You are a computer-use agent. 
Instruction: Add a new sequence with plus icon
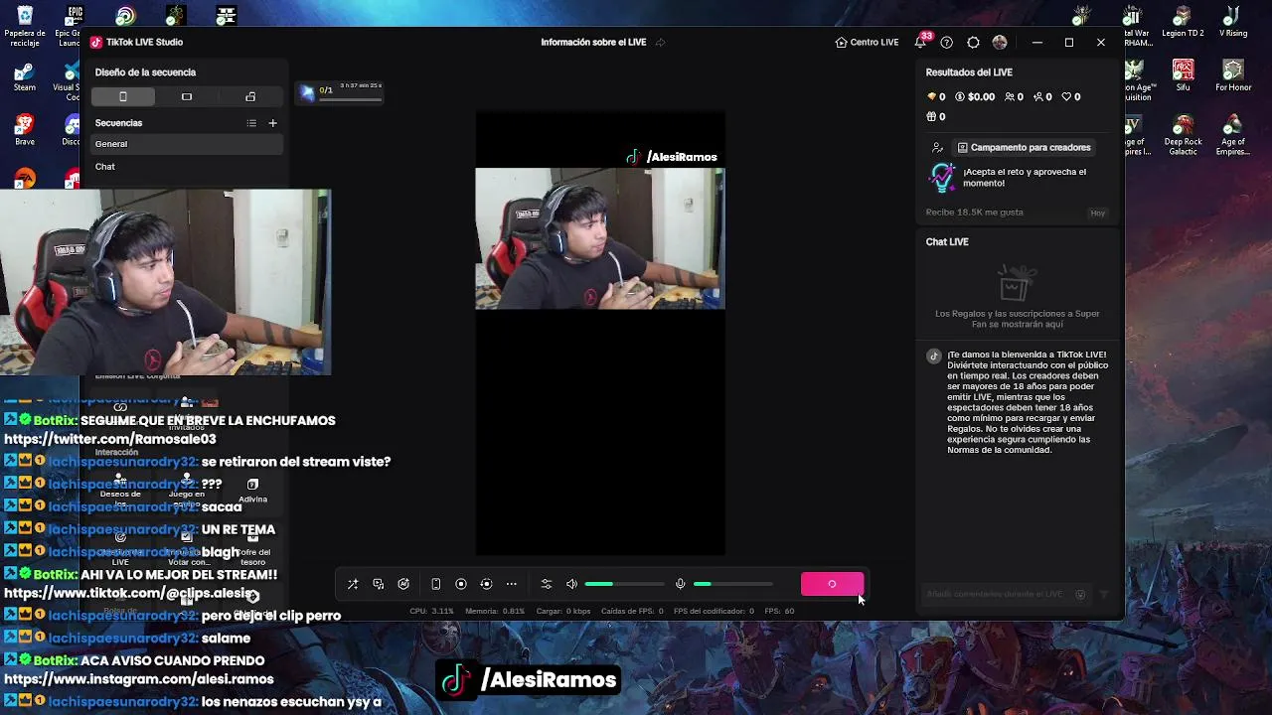272,123
